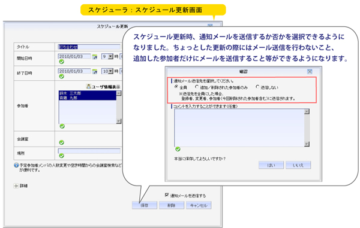Image resolution: width=360 pixels, height=228 pixels.
Task: Click green check icon in meeting room row
Action: tap(62, 142)
